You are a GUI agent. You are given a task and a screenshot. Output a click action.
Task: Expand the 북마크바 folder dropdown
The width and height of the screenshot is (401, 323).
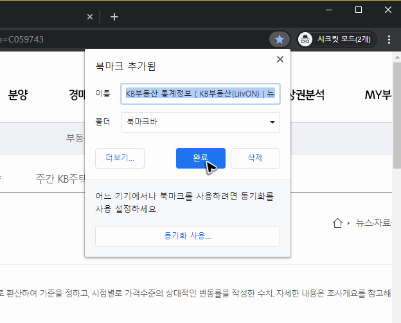pos(201,122)
